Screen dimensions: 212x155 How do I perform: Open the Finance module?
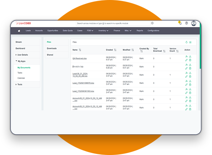click(x=117, y=31)
